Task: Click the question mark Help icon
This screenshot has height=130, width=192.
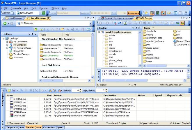Action: pos(186,13)
